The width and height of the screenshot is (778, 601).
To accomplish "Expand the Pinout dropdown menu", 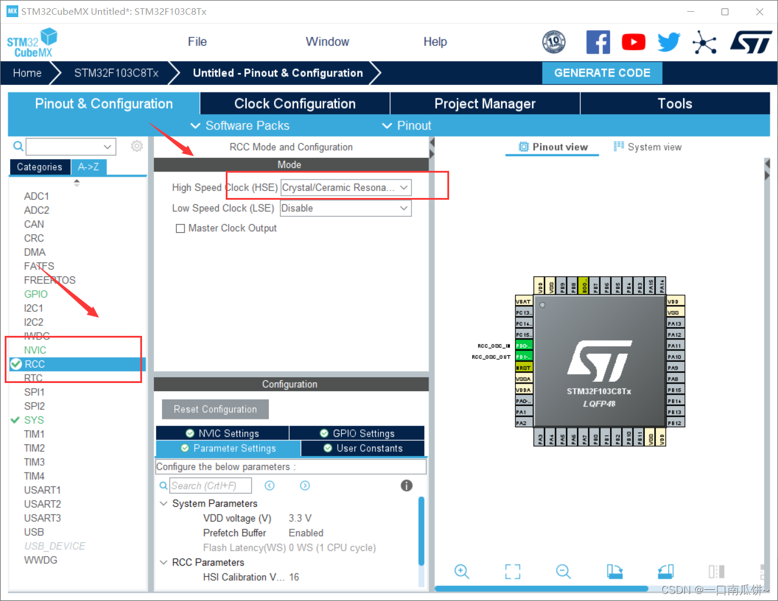I will click(x=407, y=126).
